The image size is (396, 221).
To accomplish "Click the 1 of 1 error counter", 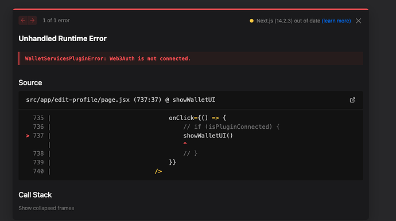I will (56, 21).
